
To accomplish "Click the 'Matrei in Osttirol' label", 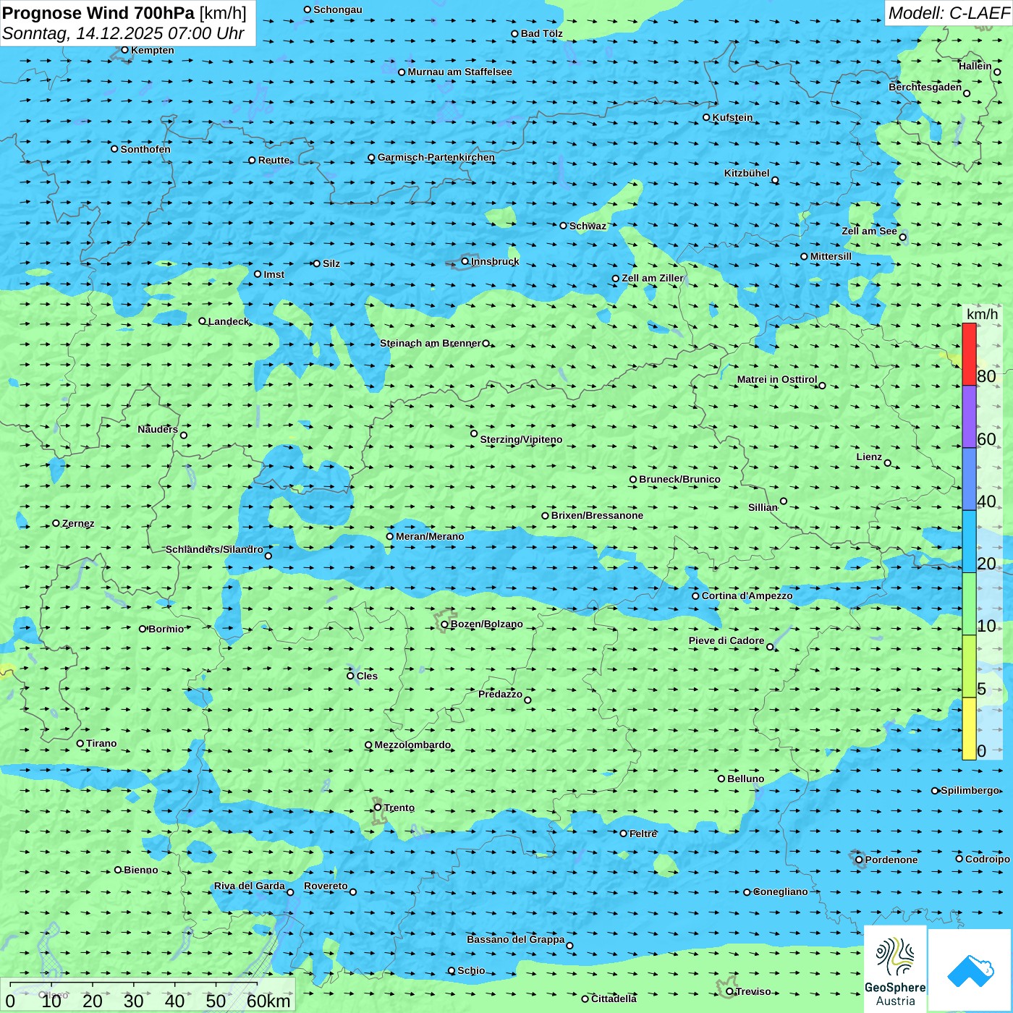I will (777, 379).
